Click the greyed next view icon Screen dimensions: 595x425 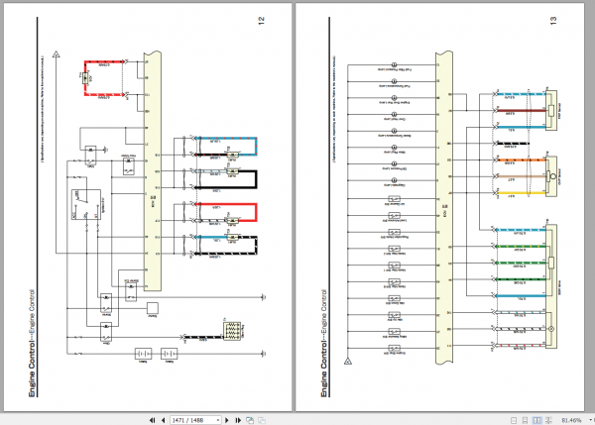pyautogui.click(x=262, y=420)
